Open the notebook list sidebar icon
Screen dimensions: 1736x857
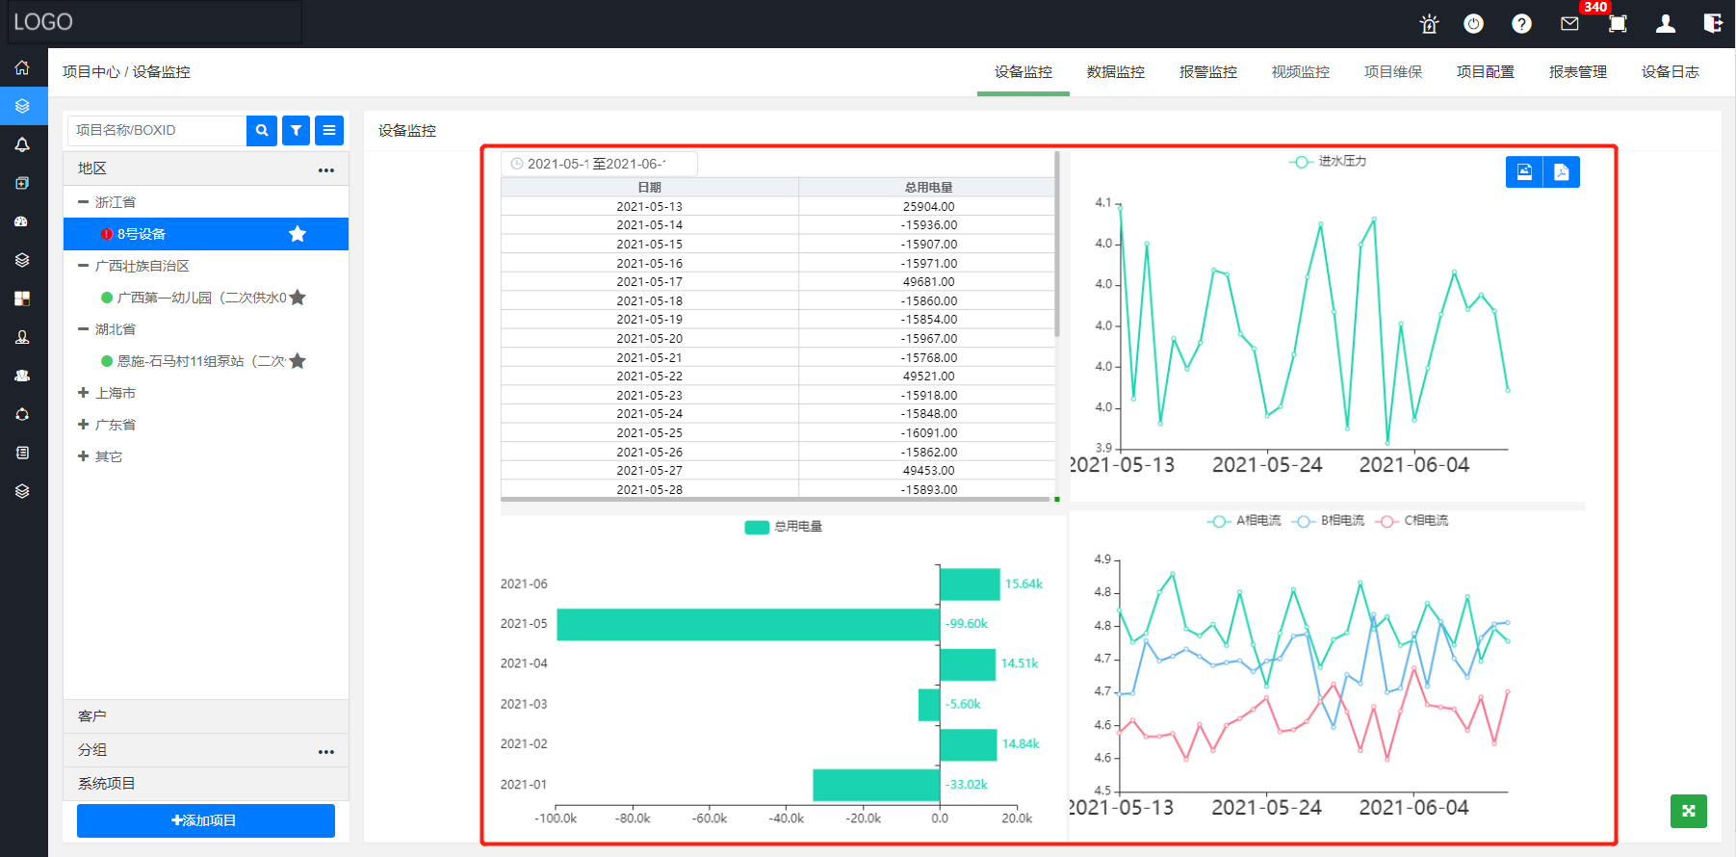22,453
